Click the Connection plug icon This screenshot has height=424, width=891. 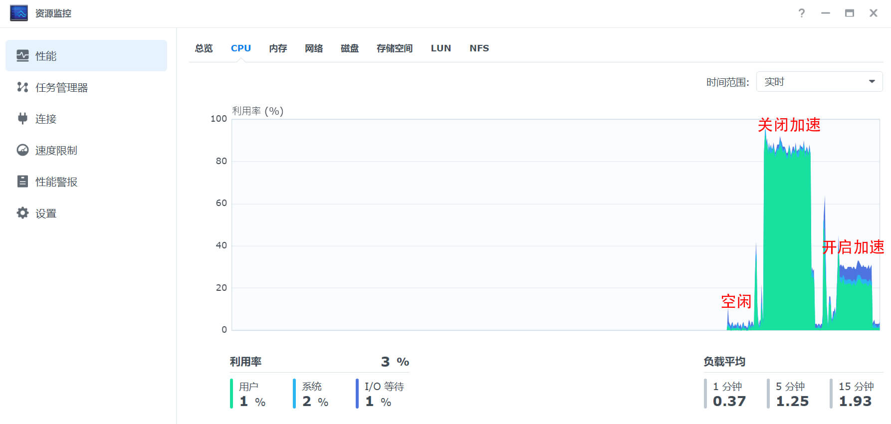(22, 119)
